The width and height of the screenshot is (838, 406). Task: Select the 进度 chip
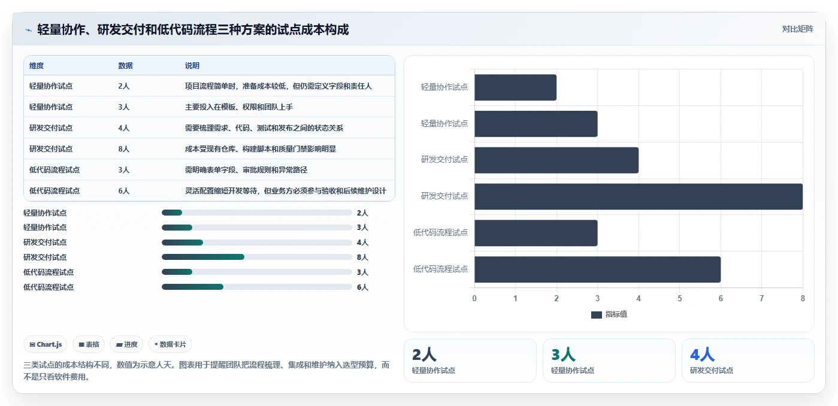pyautogui.click(x=126, y=344)
